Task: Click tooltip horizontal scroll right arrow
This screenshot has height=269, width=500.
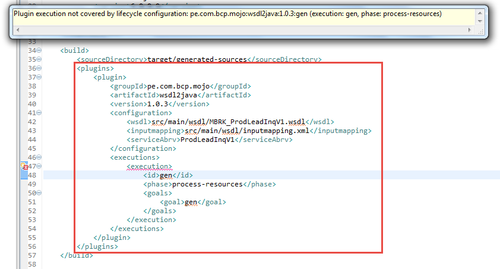Action: click(x=469, y=30)
